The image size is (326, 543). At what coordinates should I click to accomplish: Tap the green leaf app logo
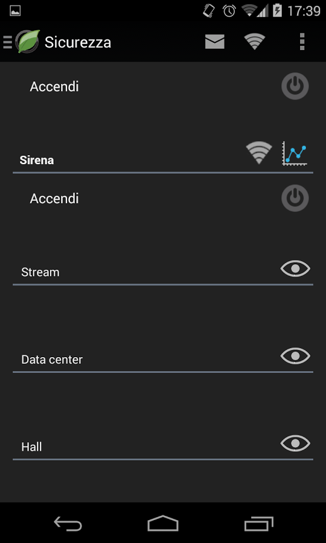pyautogui.click(x=28, y=42)
